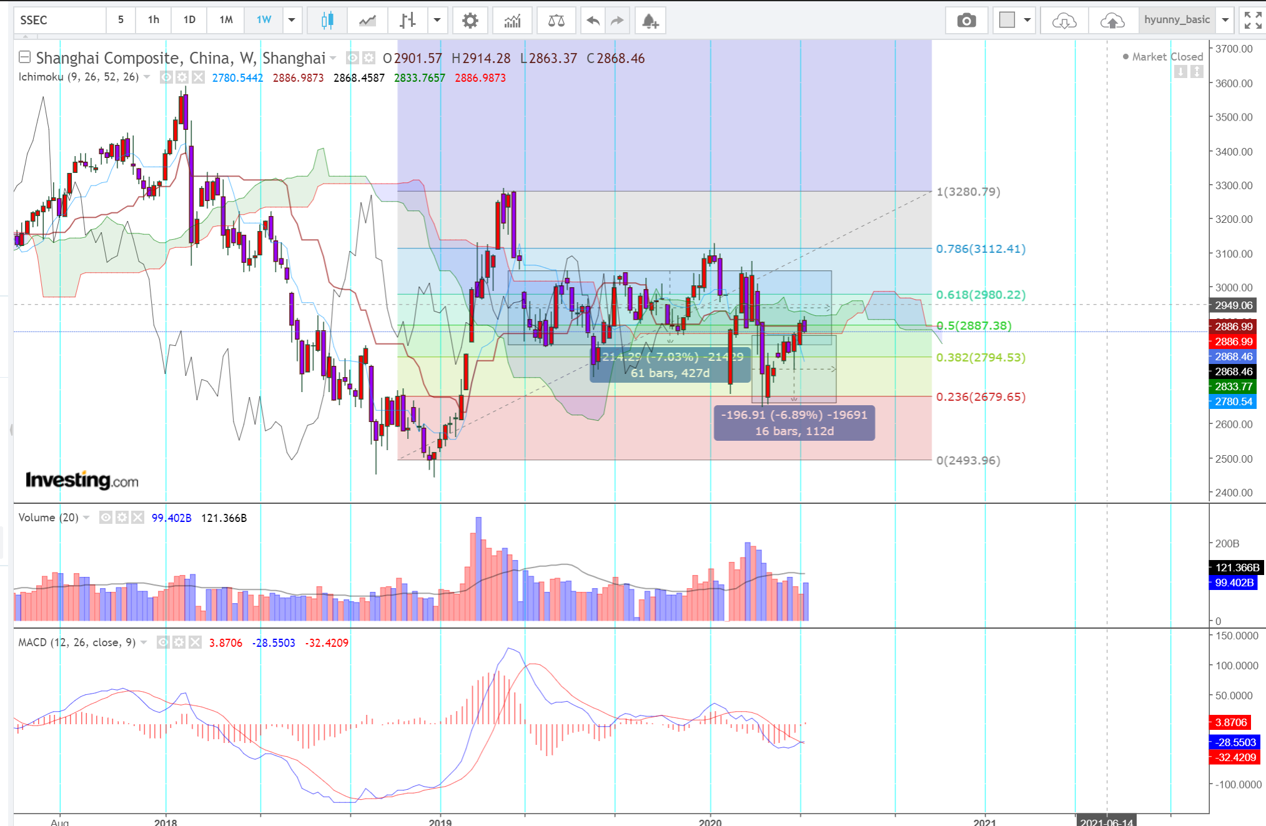Switch to the 1M timeframe
The width and height of the screenshot is (1266, 826).
click(x=226, y=20)
